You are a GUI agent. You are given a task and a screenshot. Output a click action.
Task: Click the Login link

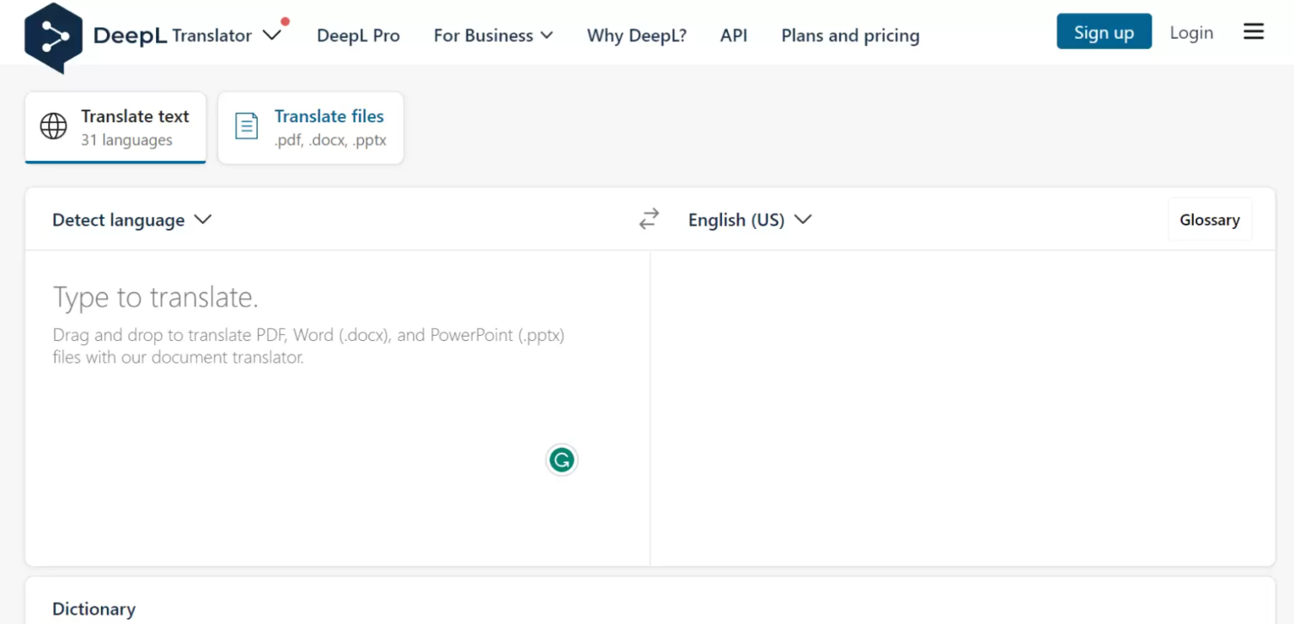pyautogui.click(x=1191, y=33)
